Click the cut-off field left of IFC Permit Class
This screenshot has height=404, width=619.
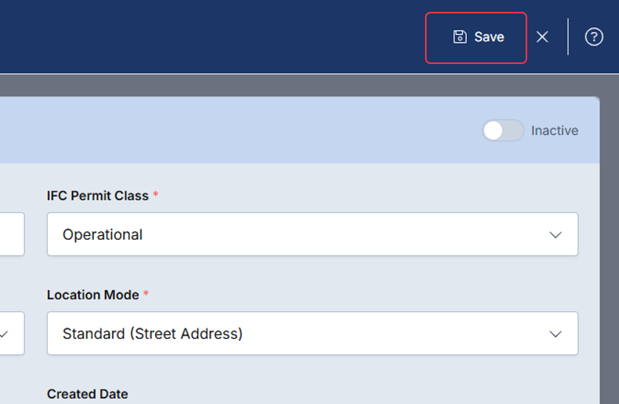click(x=12, y=234)
